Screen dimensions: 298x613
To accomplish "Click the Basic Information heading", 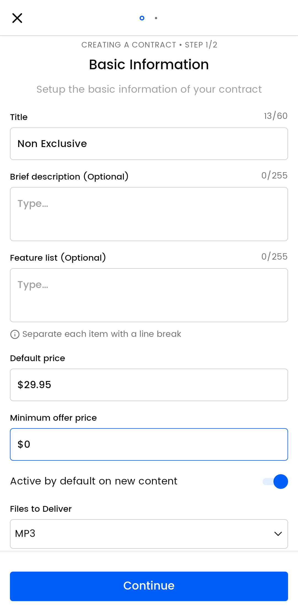I will click(149, 65).
